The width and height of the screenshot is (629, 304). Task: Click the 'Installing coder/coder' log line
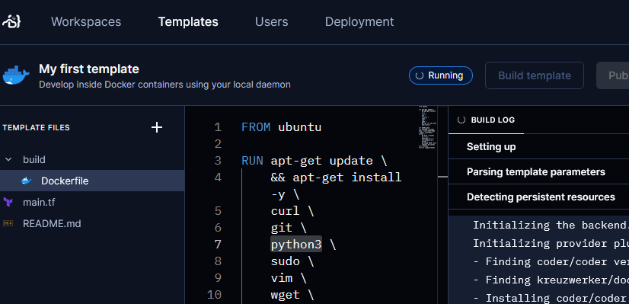(551, 298)
